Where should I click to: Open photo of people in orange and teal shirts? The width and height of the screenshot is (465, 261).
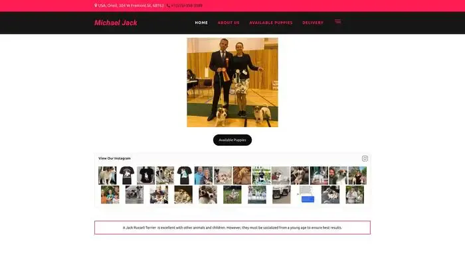pyautogui.click(x=110, y=195)
